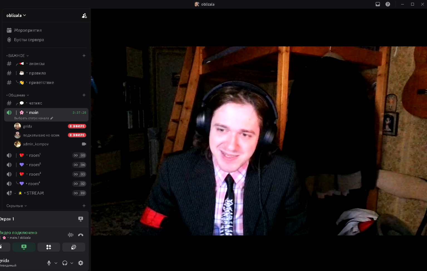
Task: Select подкатываю ко всем in voice member list
Action: (x=50, y=135)
